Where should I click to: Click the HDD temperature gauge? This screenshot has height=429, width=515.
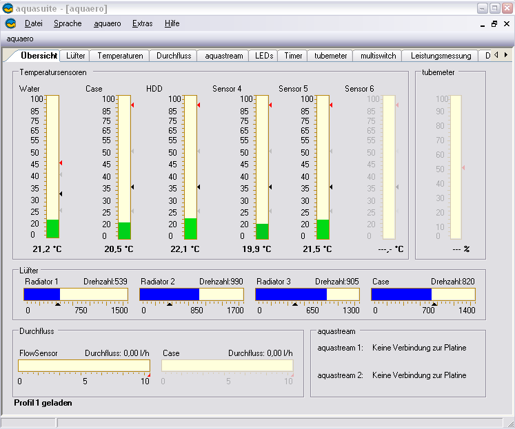[190, 167]
